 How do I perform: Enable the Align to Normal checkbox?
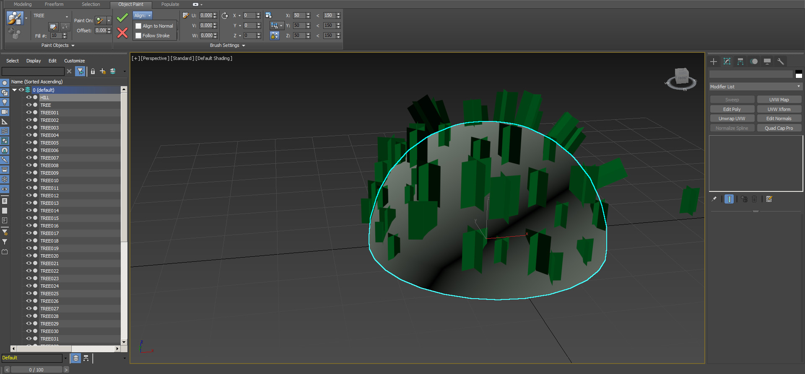pos(138,26)
